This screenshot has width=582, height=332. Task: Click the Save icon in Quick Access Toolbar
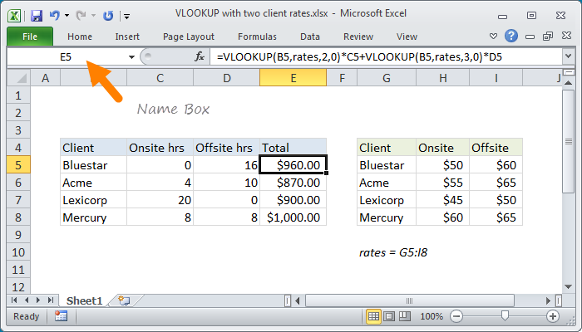pyautogui.click(x=36, y=16)
